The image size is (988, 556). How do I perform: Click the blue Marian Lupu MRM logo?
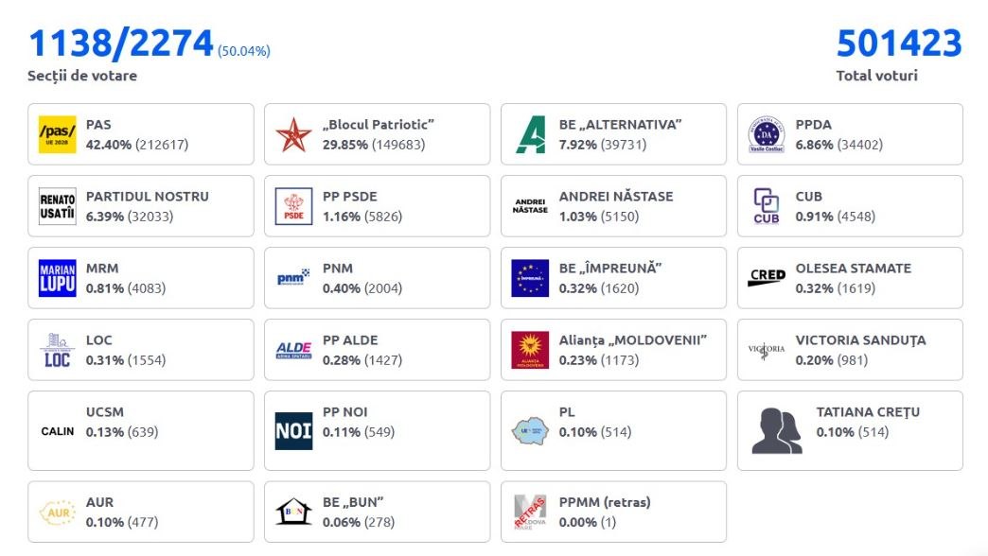57,278
